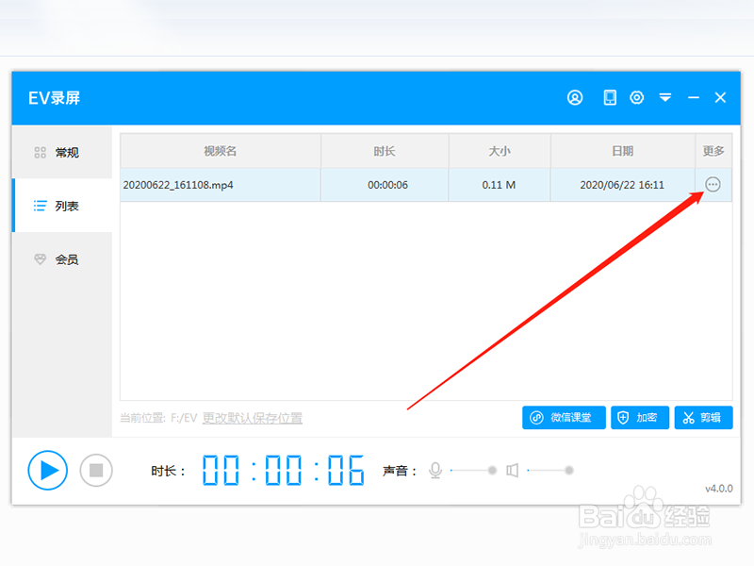Click the 大小 column header

[500, 151]
